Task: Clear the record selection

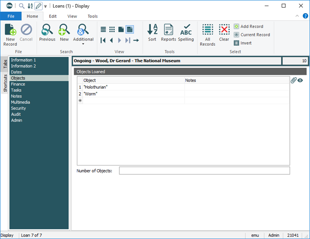Action: coord(224,33)
